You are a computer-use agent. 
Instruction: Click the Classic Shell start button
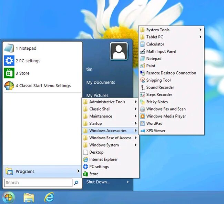tap(8, 198)
